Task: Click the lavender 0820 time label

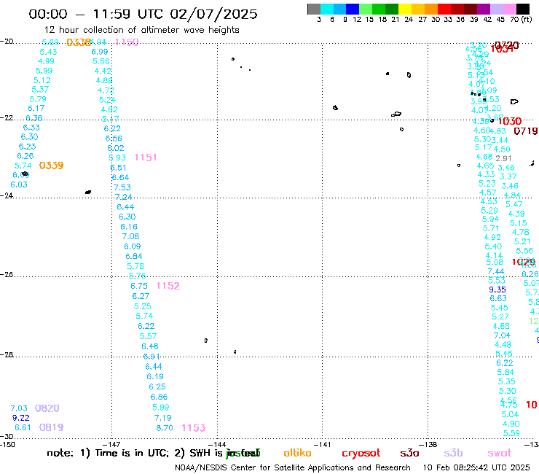Action: click(47, 408)
